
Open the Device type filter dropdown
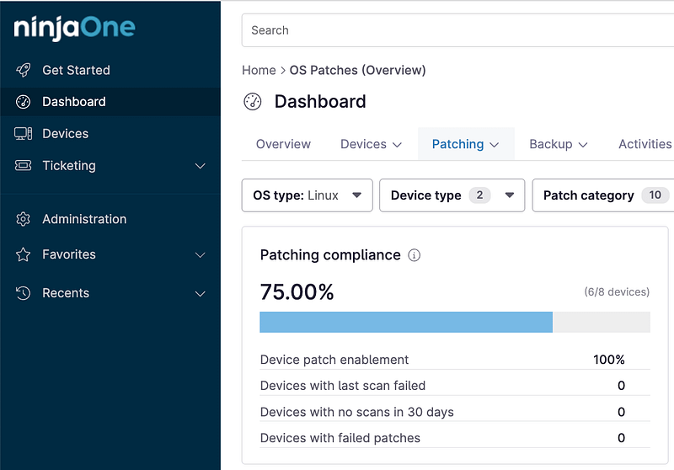click(452, 195)
